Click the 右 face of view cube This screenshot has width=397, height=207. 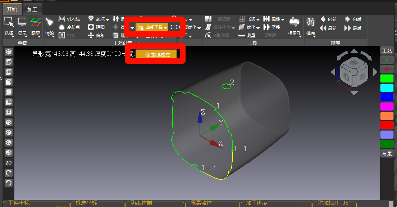pos(362,77)
